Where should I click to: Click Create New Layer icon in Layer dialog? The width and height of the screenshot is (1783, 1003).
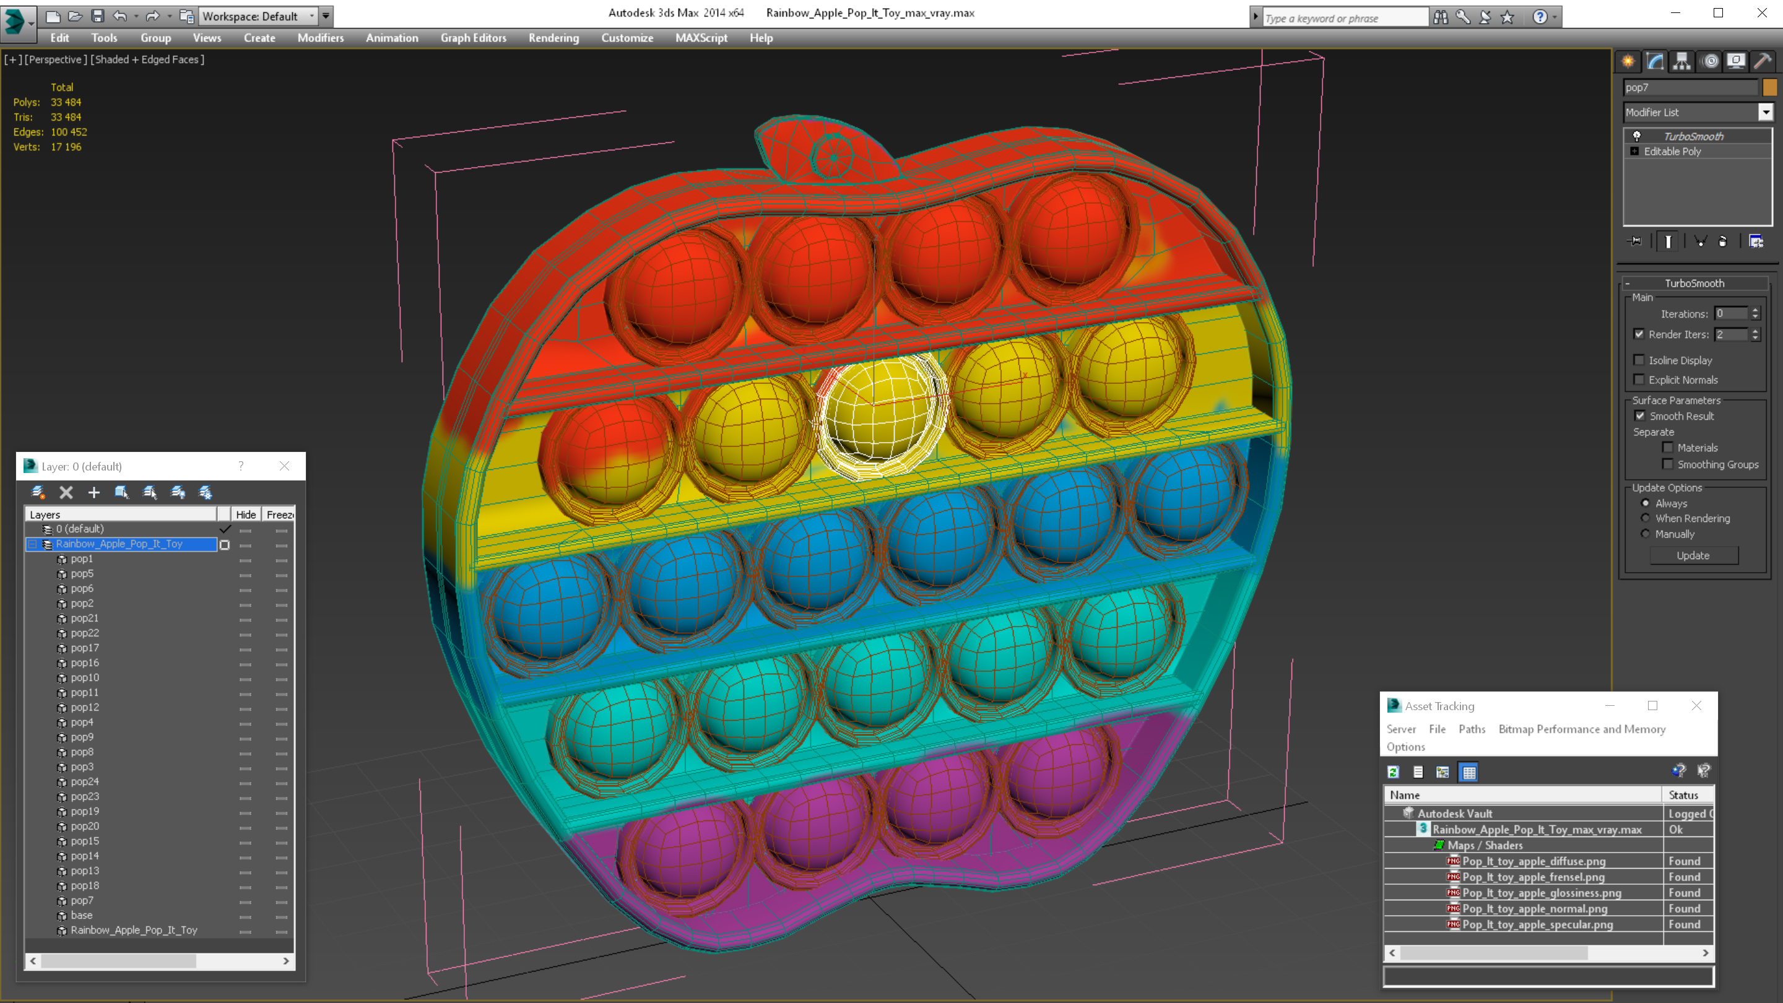click(38, 492)
